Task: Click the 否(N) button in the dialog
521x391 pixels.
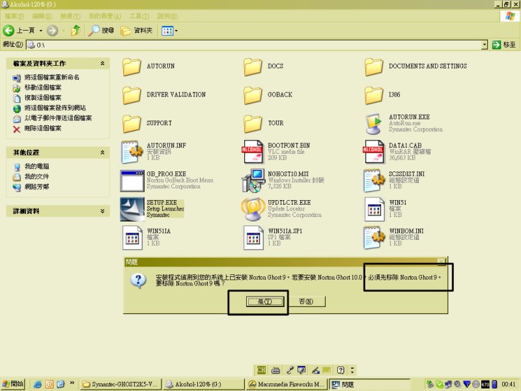Action: (x=306, y=302)
